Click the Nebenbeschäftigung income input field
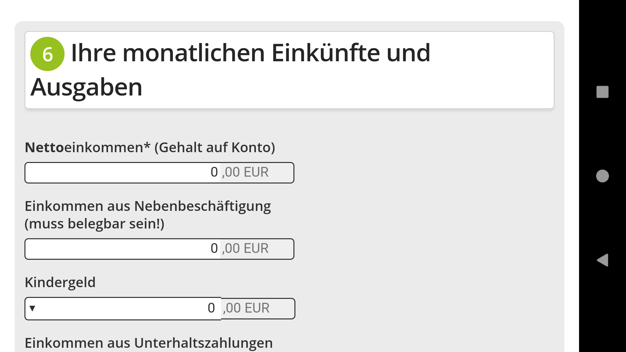Image resolution: width=626 pixels, height=352 pixels. coord(123,249)
